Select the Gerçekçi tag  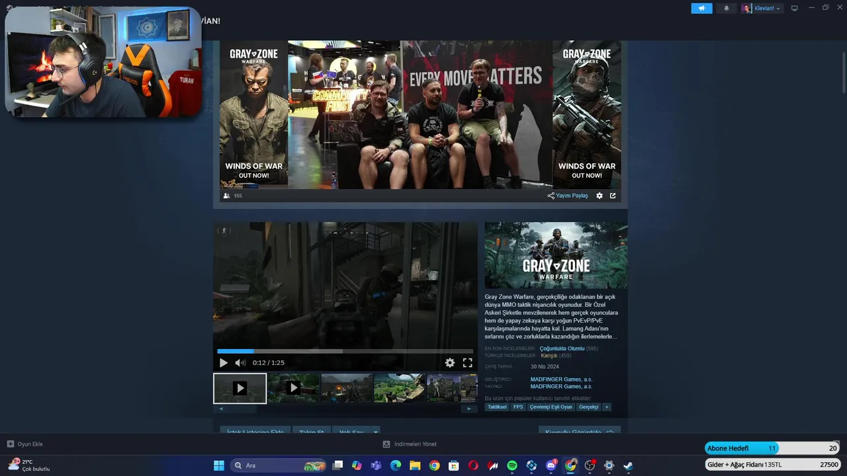588,407
